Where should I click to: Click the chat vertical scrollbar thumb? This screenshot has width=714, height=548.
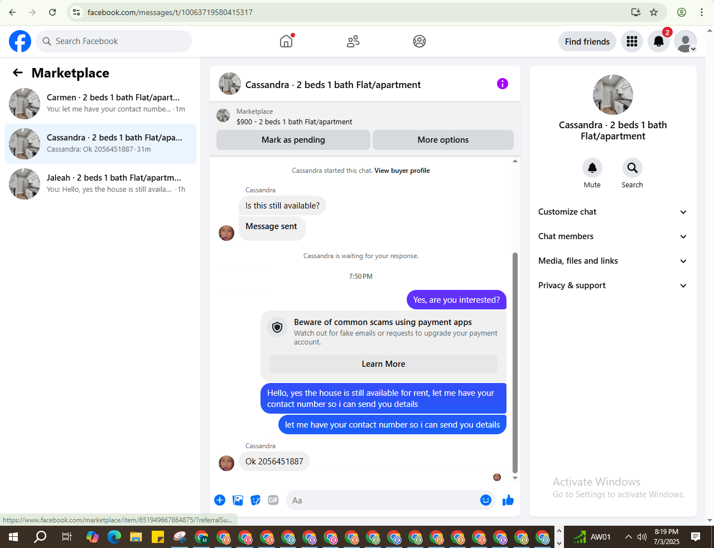point(515,362)
